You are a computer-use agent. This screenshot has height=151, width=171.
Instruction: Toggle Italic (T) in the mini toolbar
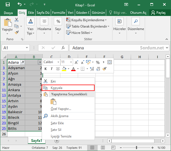pyautogui.click(x=51, y=69)
